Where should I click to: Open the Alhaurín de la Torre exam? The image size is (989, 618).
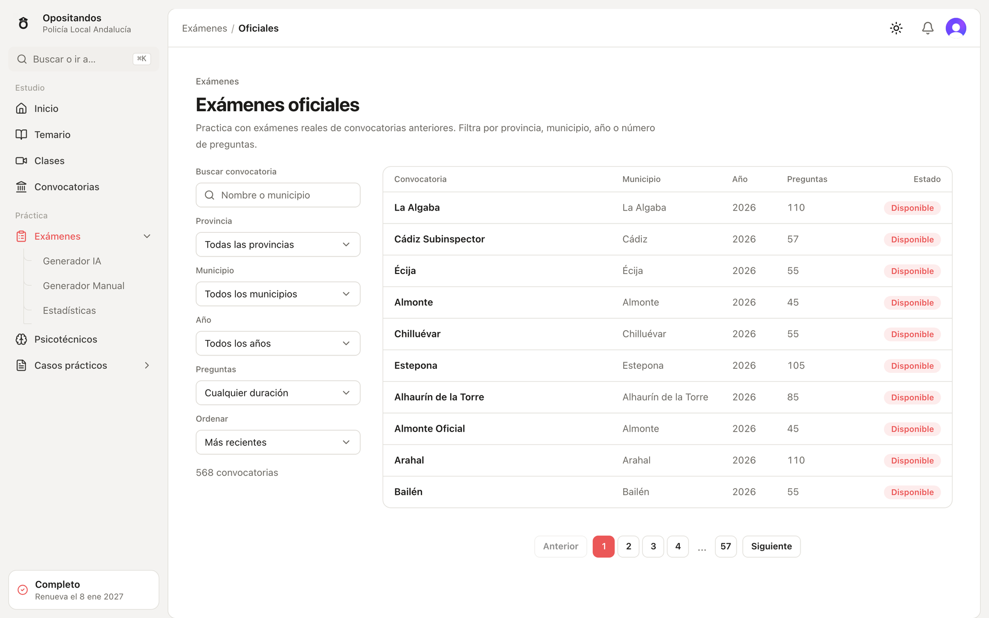[x=668, y=397]
